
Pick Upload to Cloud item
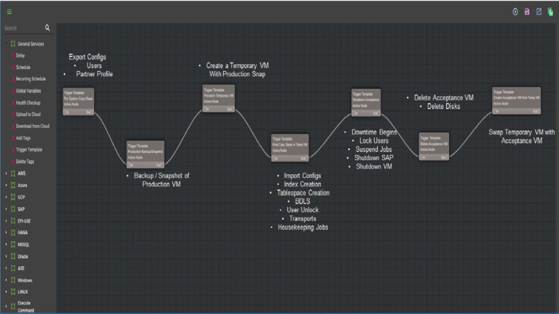28,114
